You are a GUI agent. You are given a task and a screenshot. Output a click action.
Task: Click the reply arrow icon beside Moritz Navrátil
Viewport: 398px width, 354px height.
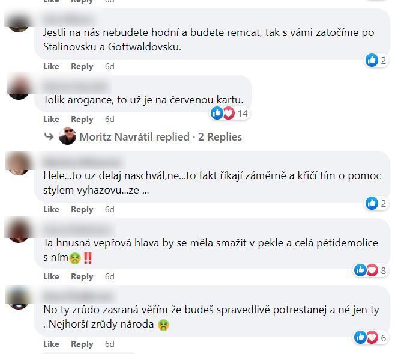[x=49, y=136]
